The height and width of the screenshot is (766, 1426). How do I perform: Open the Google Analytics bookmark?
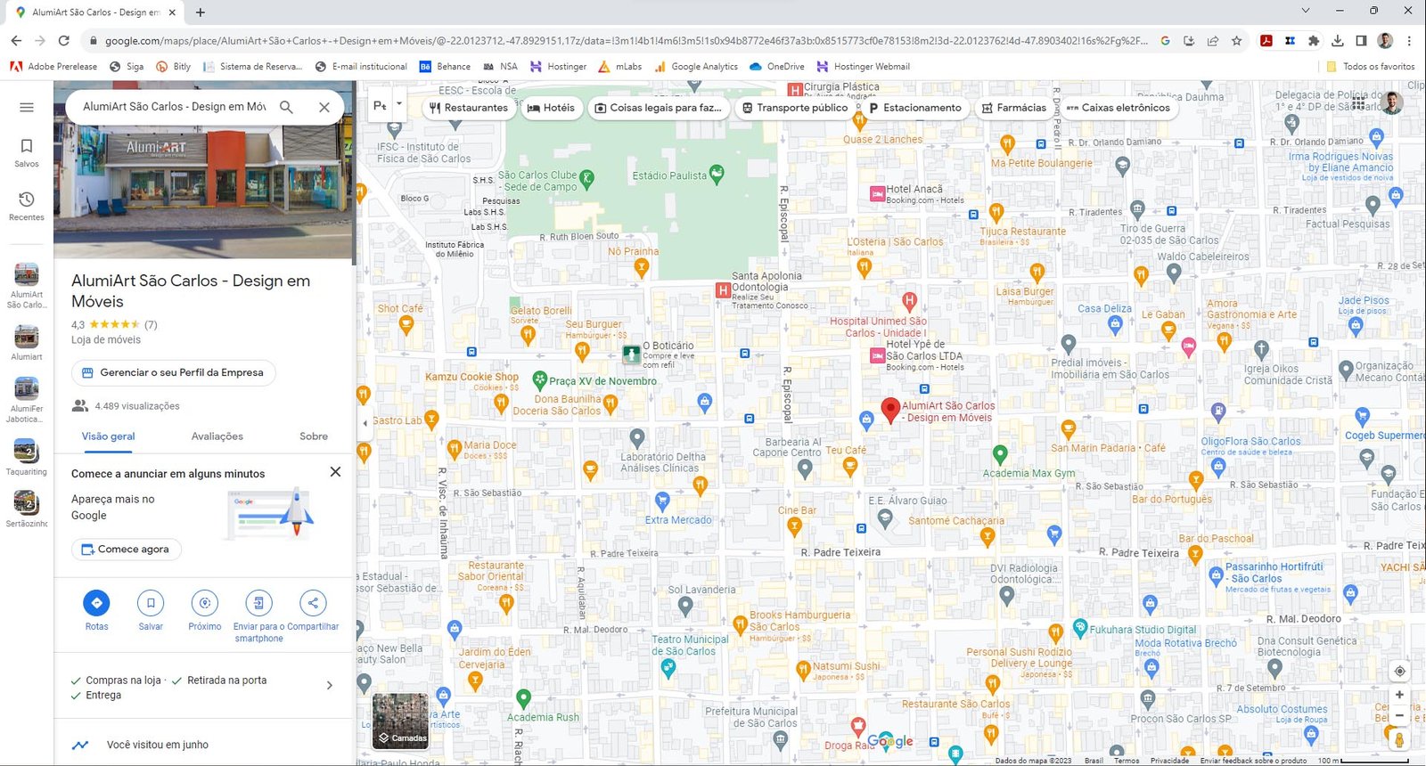click(x=696, y=67)
